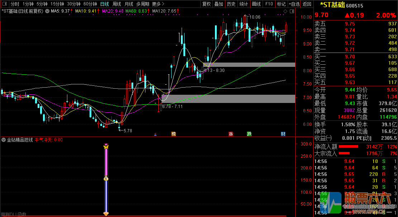Image resolution: width=398 pixels, height=217 pixels.
Task: Click the diamond icon at the indicator bar base
Action: coord(106,214)
